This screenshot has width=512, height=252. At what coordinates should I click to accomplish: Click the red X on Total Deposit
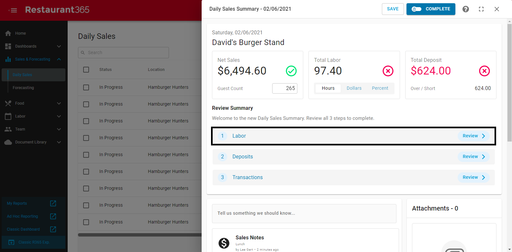coord(484,71)
